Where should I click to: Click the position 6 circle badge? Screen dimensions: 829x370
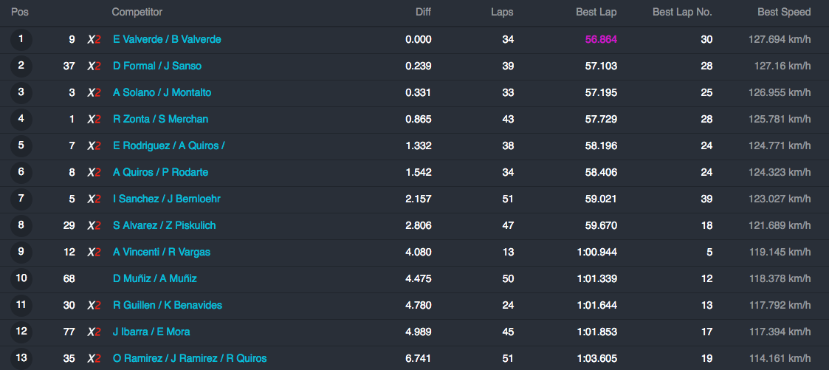coord(21,172)
